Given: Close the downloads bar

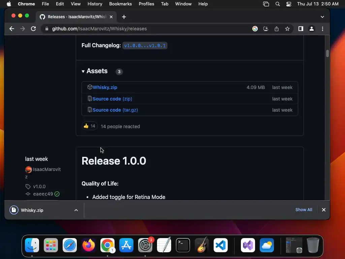Looking at the screenshot, I should (x=324, y=210).
